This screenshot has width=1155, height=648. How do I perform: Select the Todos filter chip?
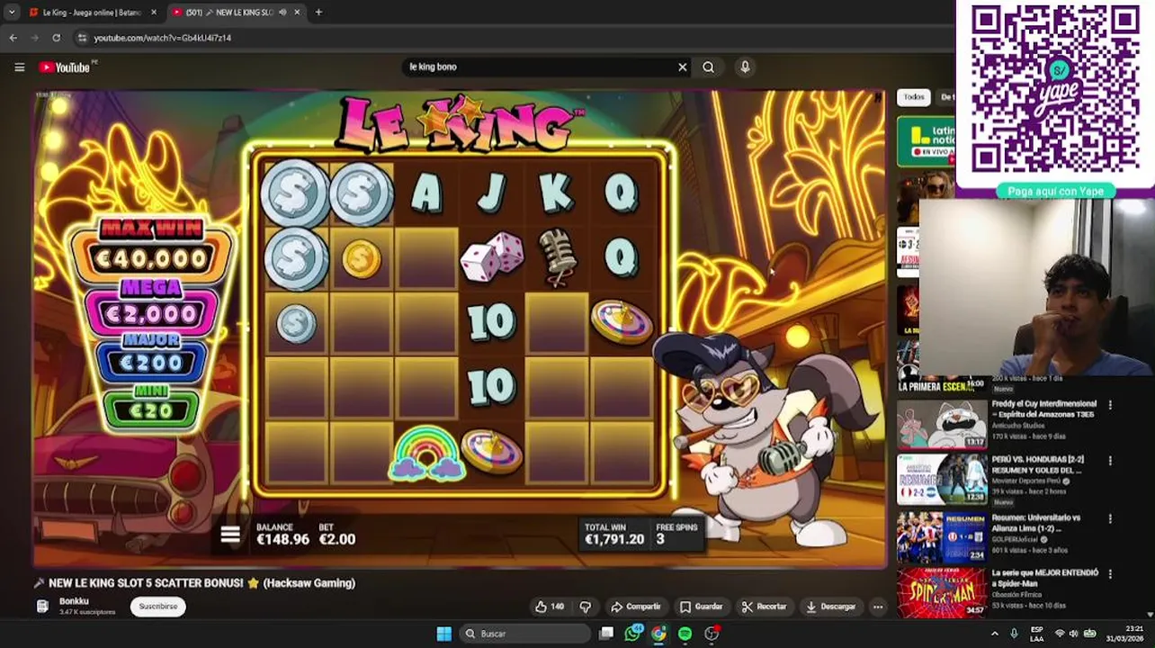point(914,97)
